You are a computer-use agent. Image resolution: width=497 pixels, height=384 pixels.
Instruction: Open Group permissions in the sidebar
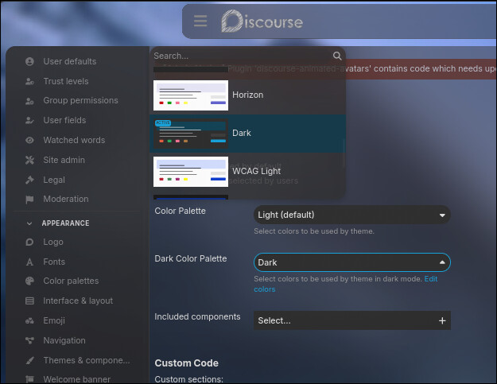80,100
